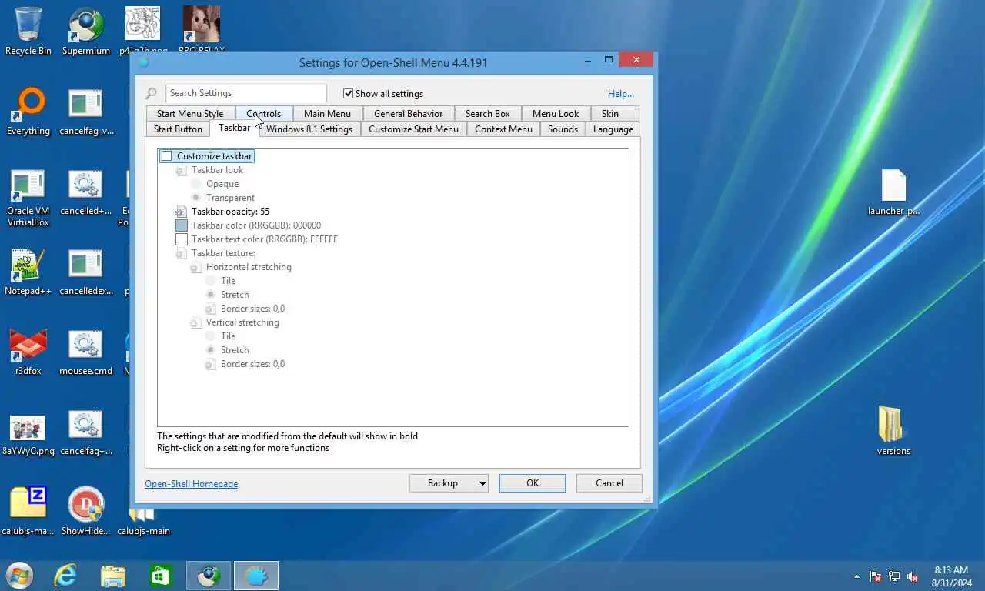Switch to the Controls tab
The height and width of the screenshot is (591, 985).
(264, 113)
